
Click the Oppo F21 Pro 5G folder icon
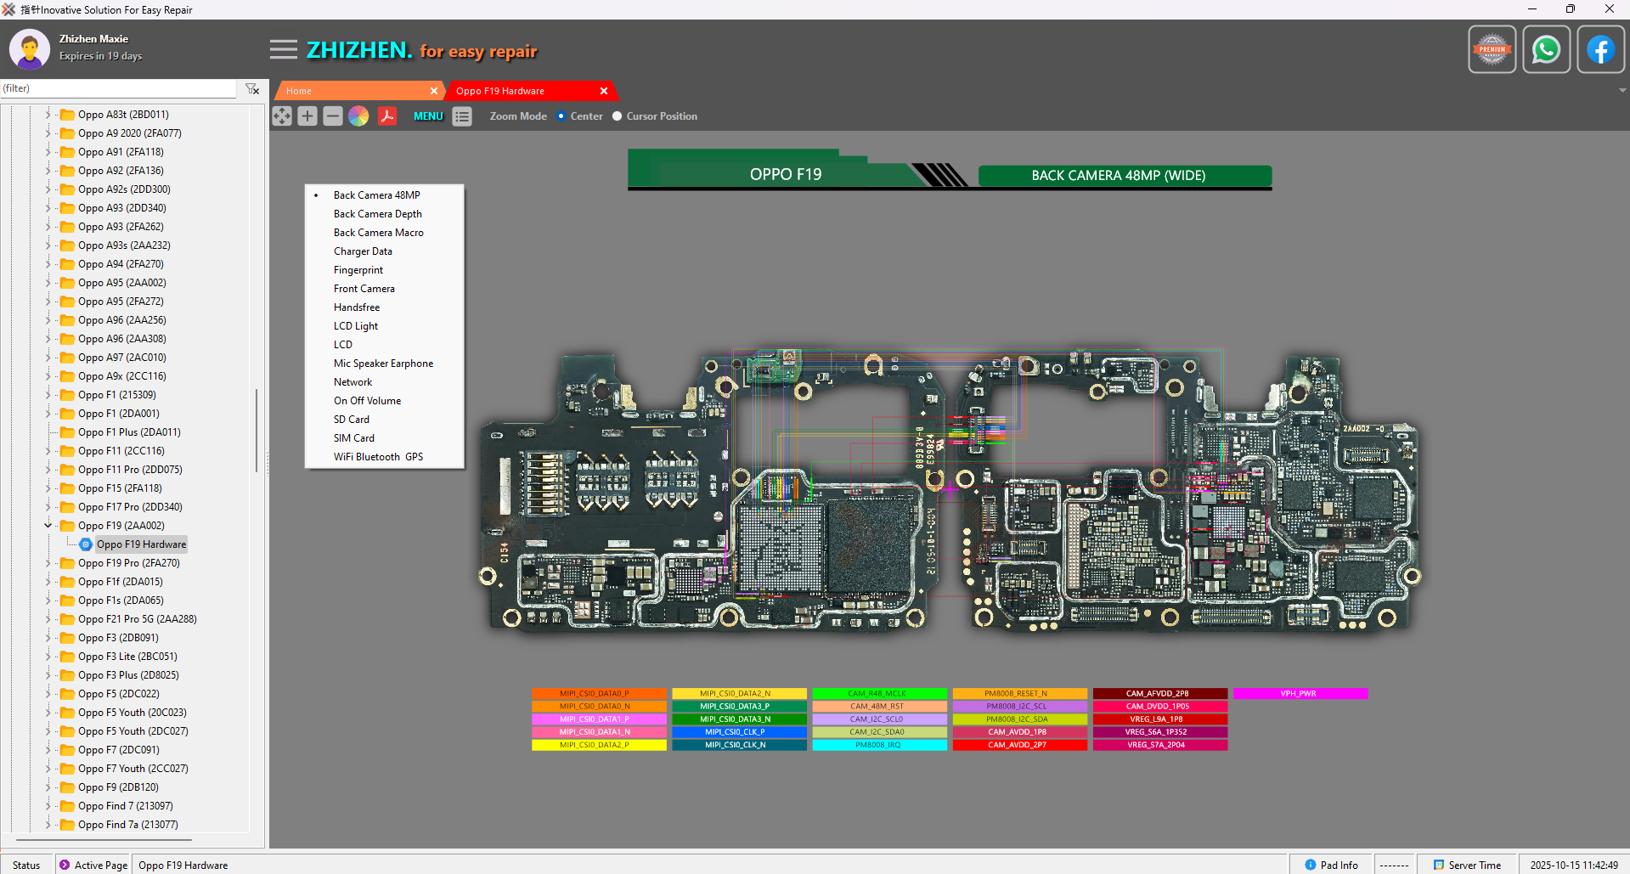[x=67, y=619]
